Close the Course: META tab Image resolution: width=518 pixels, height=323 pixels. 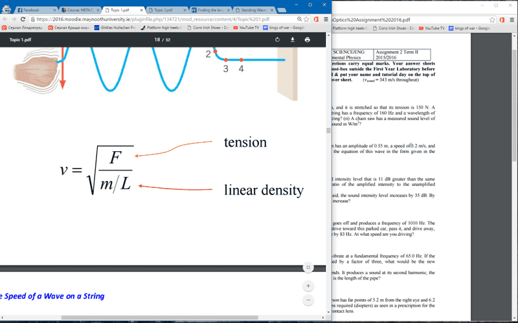tap(98, 10)
